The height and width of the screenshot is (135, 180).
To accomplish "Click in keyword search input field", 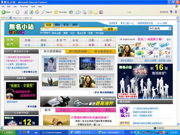I will point(71,29).
